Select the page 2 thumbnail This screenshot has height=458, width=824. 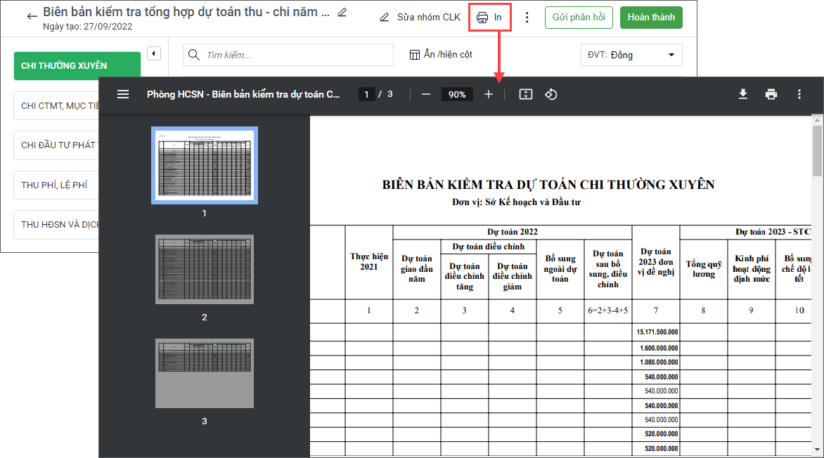(205, 269)
